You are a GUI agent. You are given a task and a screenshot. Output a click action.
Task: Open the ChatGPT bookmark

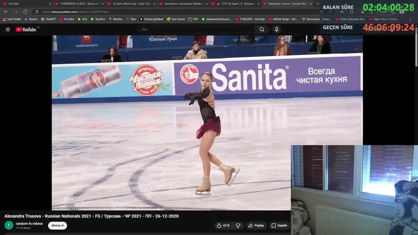pyautogui.click(x=48, y=19)
